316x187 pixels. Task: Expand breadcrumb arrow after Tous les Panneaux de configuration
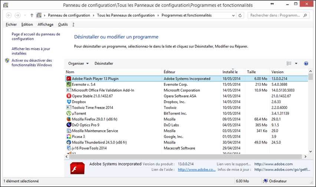pos(158,16)
